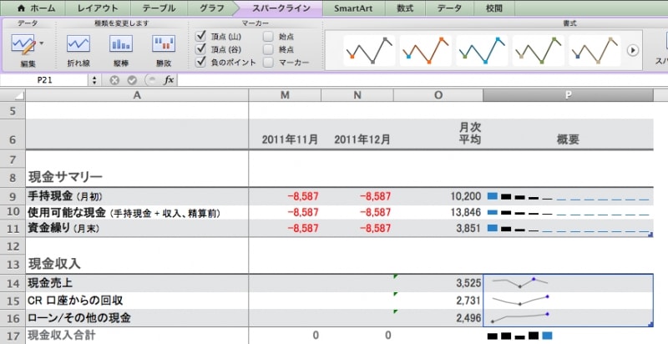
Task: Click the formula bar confirm checkmark icon
Action: 132,80
